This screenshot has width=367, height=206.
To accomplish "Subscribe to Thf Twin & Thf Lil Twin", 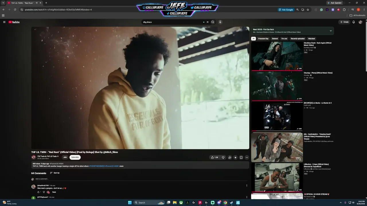I will (x=75, y=157).
